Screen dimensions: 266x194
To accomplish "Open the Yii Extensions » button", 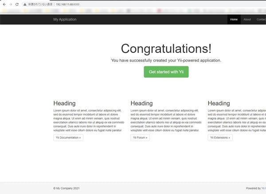I will [x=220, y=138].
